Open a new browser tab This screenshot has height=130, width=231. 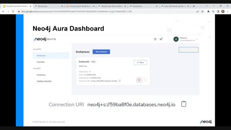point(194,6)
